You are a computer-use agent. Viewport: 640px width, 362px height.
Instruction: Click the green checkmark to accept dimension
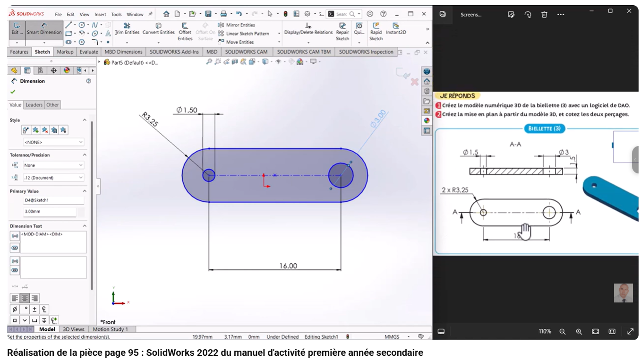(13, 92)
